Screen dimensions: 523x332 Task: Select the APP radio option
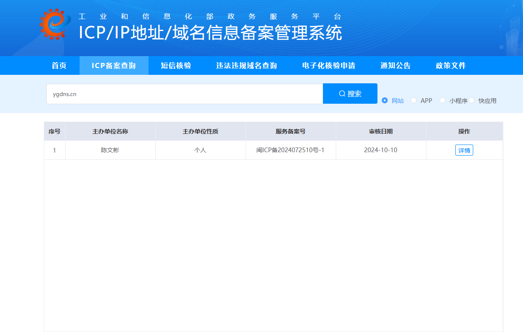pyautogui.click(x=421, y=101)
